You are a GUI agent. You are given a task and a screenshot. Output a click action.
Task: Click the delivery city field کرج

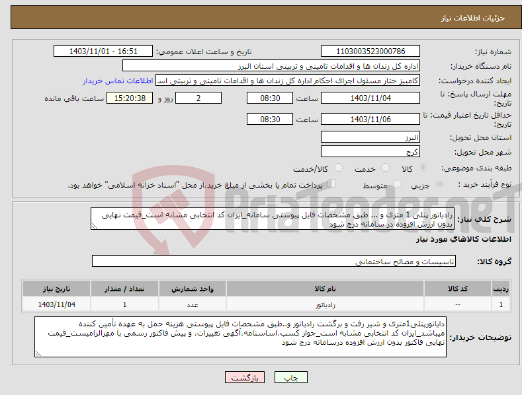pyautogui.click(x=370, y=152)
